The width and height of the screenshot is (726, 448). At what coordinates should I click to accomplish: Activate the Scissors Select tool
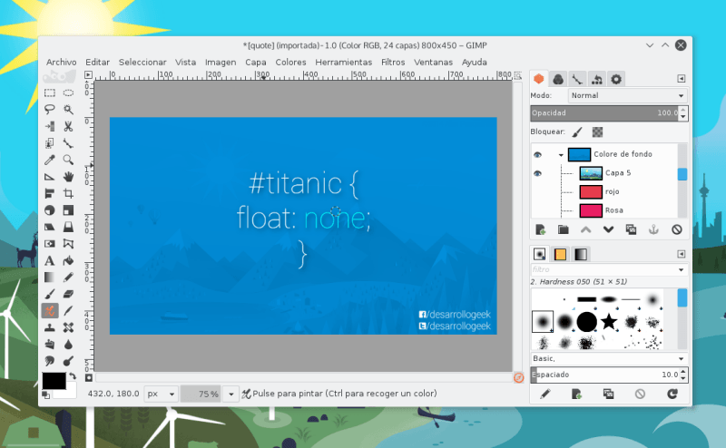click(x=68, y=126)
